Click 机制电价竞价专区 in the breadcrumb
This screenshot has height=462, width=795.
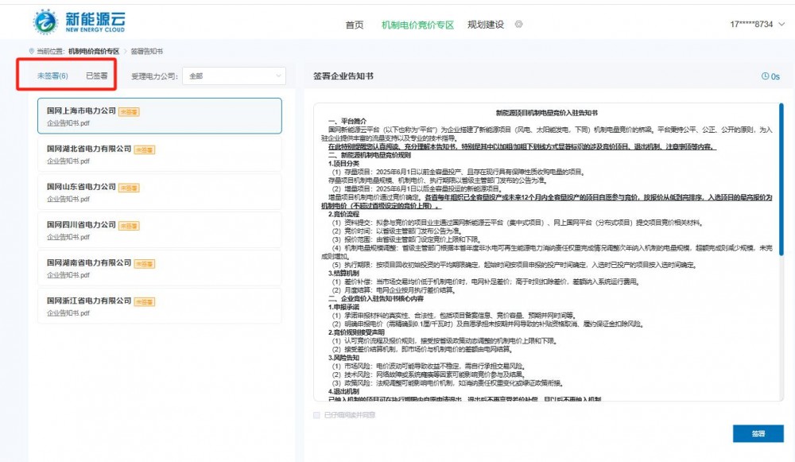(x=94, y=51)
